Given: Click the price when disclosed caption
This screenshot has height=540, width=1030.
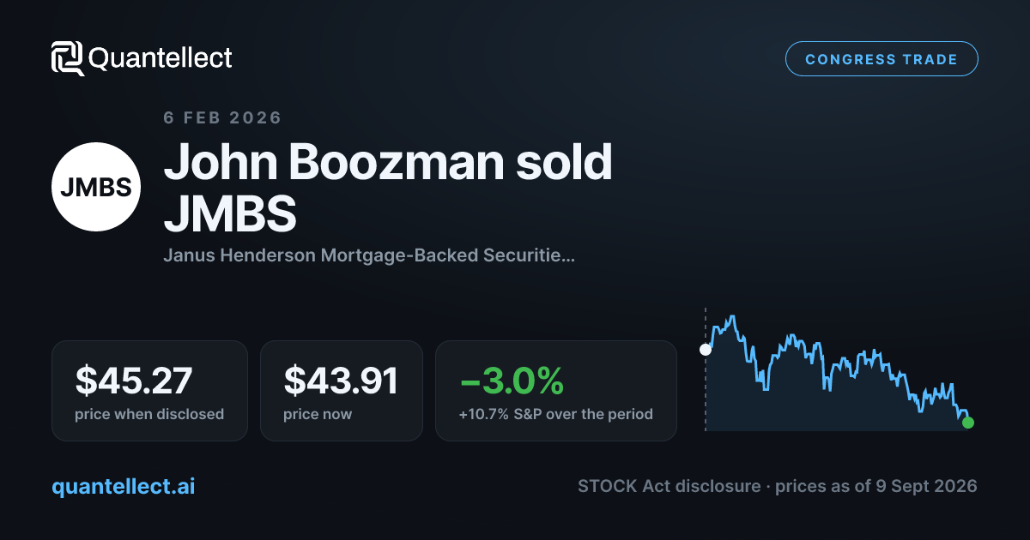Looking at the screenshot, I should click(149, 414).
